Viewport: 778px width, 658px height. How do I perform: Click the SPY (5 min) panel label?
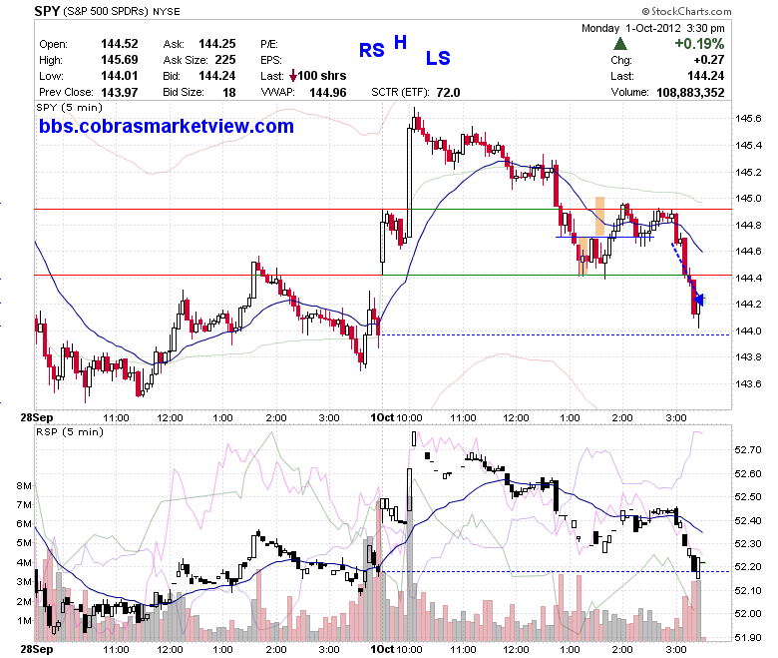click(70, 107)
